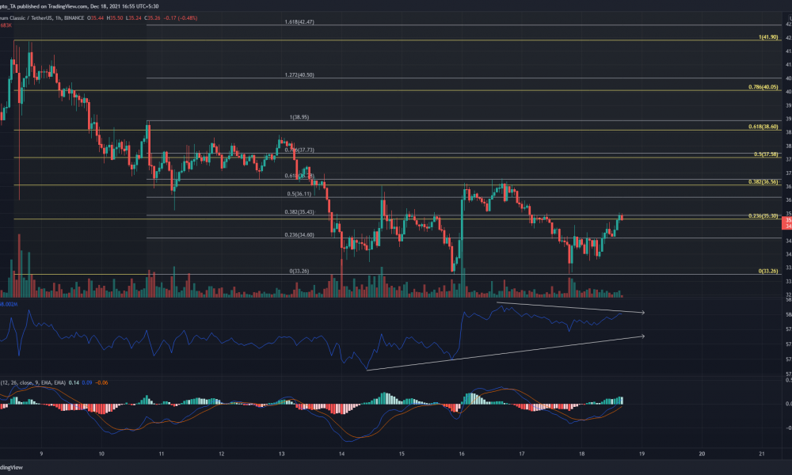Select the grey 1(38.95) Fibonacci label

coord(299,117)
